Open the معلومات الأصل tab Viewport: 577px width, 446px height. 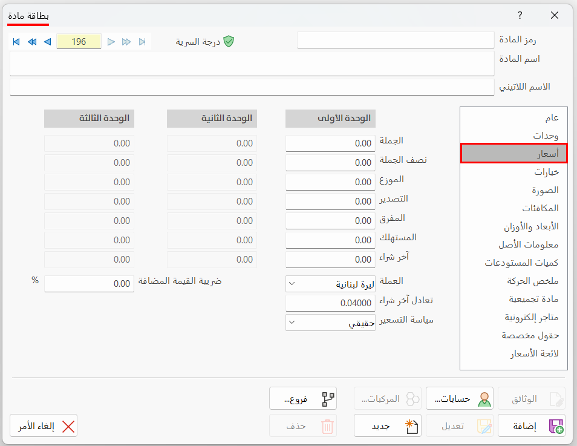pyautogui.click(x=513, y=244)
